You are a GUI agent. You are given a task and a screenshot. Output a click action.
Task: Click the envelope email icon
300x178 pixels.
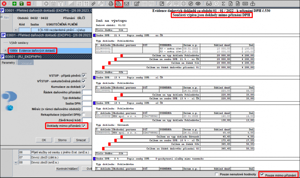pyautogui.click(x=126, y=3)
